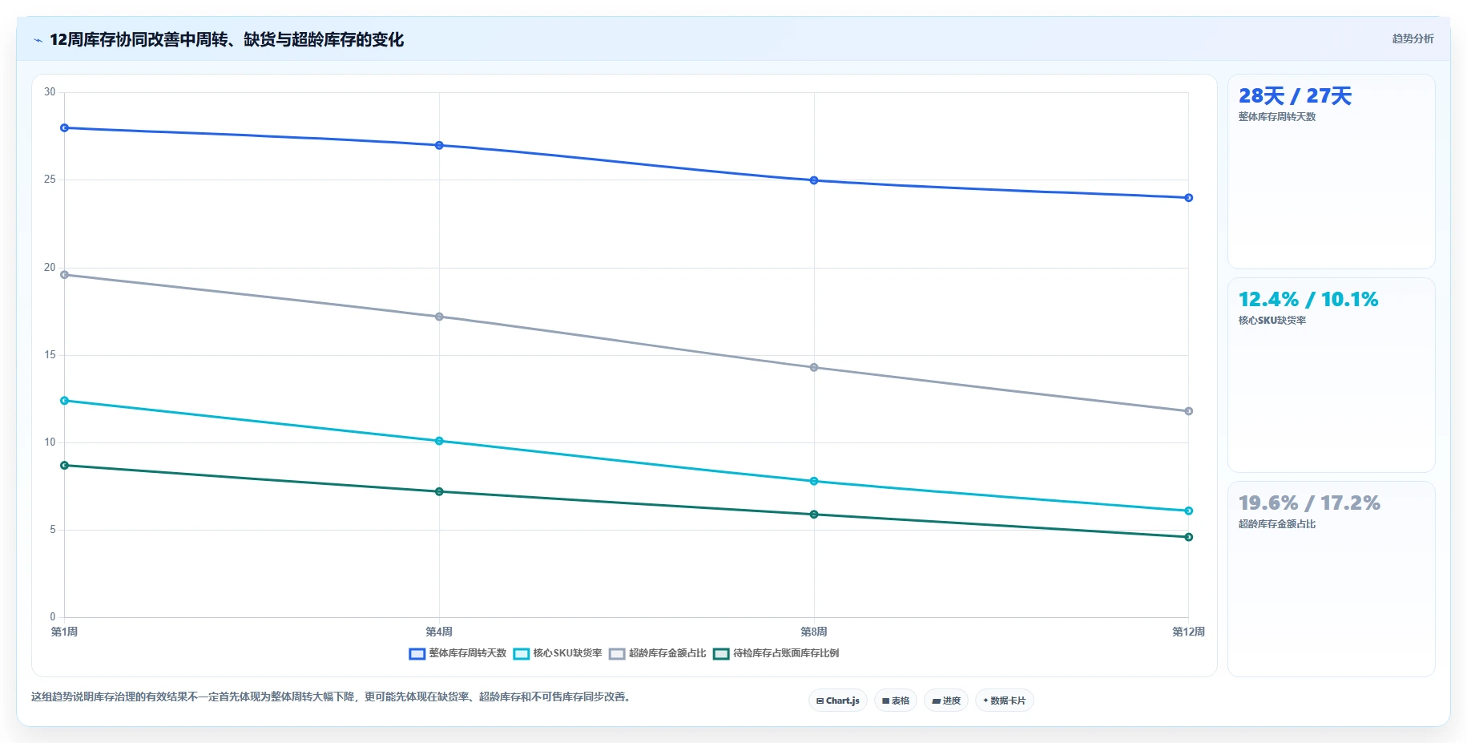Select the 第4周 point on the blue 整体库存周转天数 line

click(x=439, y=145)
